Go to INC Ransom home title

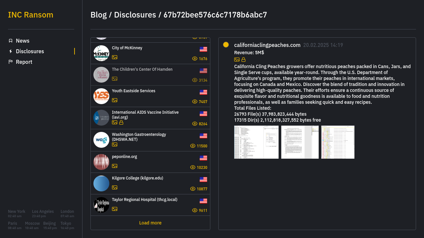click(x=30, y=15)
